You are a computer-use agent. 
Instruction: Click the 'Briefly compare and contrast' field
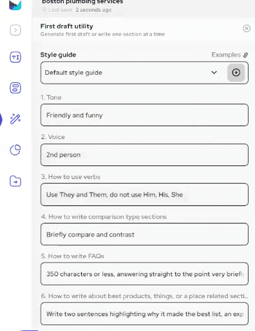pos(144,234)
